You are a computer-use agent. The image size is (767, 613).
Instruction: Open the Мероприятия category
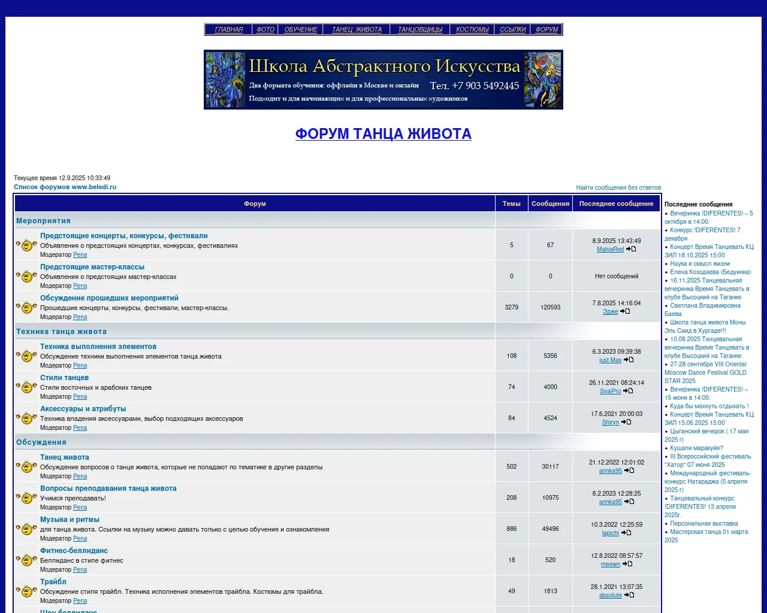click(x=43, y=221)
